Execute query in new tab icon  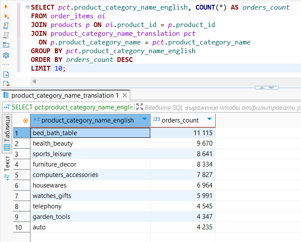point(6,16)
